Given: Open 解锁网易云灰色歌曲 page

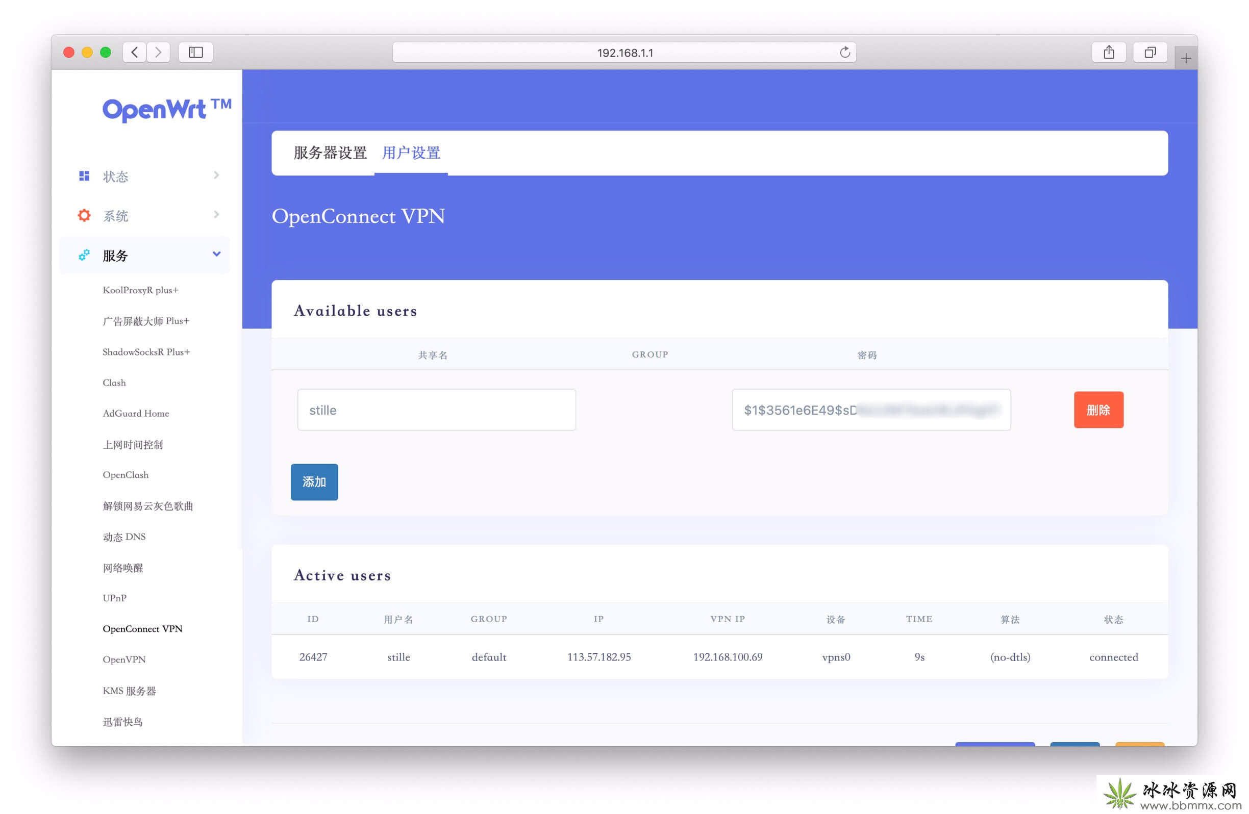Looking at the screenshot, I should (x=148, y=506).
